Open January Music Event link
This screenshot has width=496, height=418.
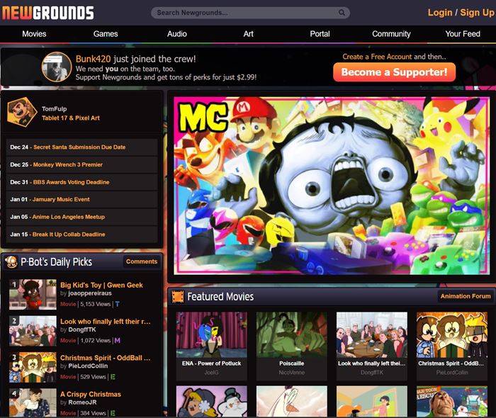61,200
